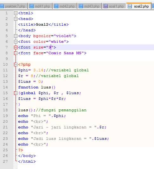154x169 pixels.
Task: Click the empty line 9 in the editor
Action: tap(86, 59)
